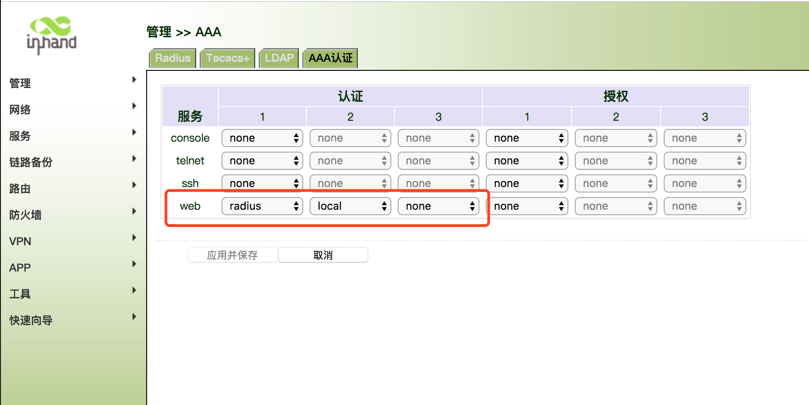809x405 pixels.
Task: Open console authentication 1 dropdown
Action: pyautogui.click(x=262, y=138)
